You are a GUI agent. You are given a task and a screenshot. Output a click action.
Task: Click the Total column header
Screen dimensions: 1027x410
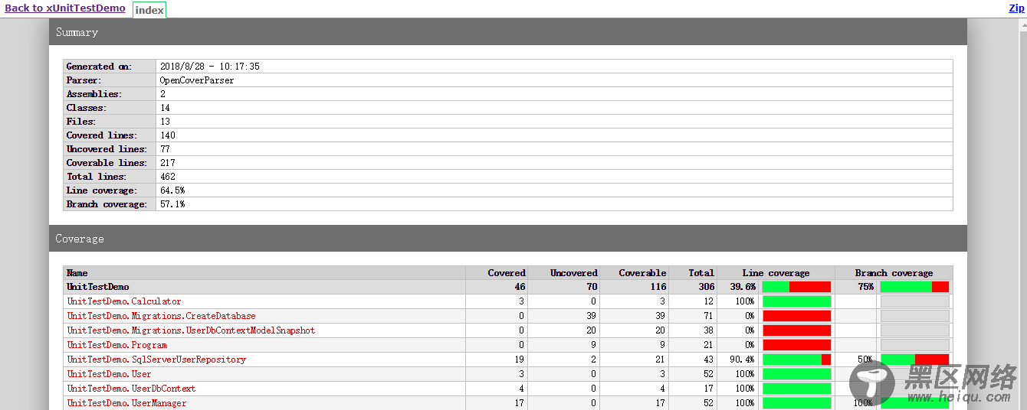coord(701,273)
